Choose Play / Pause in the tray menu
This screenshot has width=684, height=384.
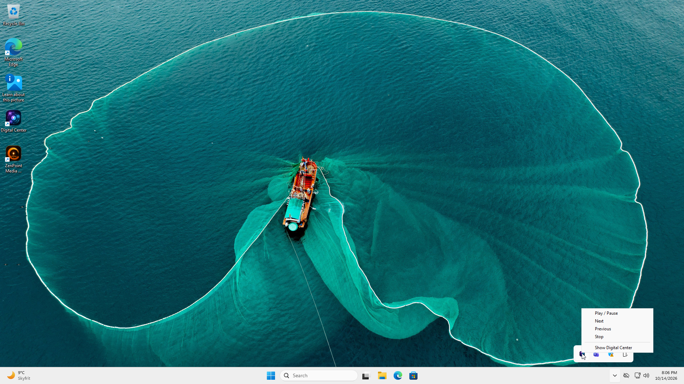[x=617, y=313]
